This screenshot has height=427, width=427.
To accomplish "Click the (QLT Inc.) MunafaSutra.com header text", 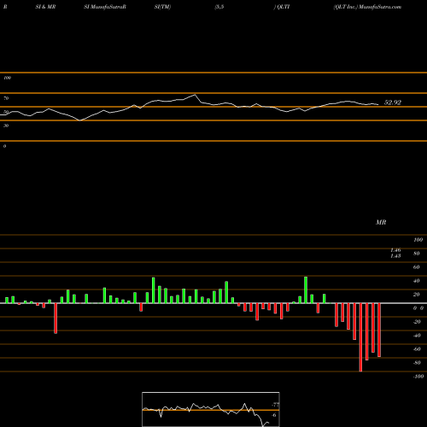I will [367, 7].
